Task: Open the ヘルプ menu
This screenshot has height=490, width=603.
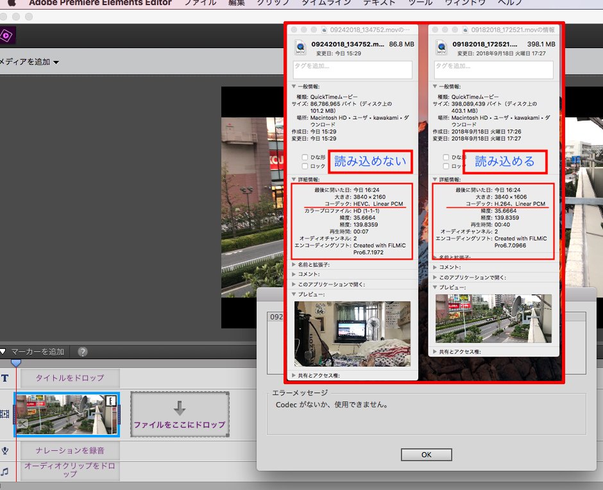Action: (x=510, y=3)
